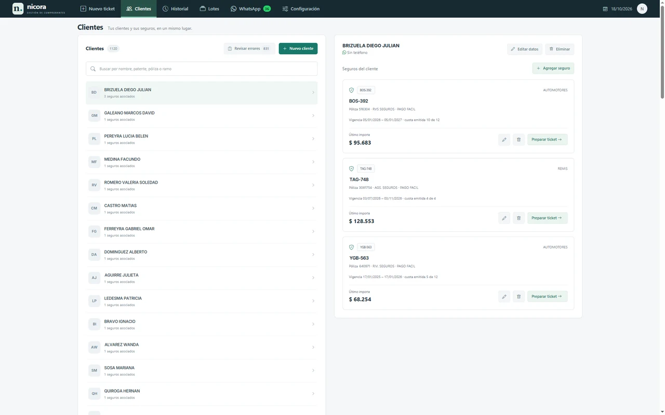Click Eliminar to remove the client

pos(560,49)
